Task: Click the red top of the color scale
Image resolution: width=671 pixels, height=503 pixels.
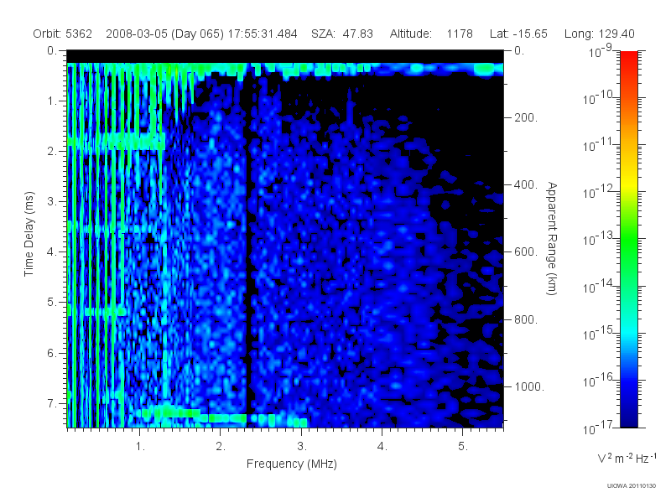Action: 628,60
